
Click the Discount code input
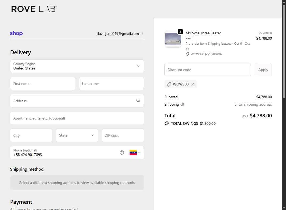[208, 70]
